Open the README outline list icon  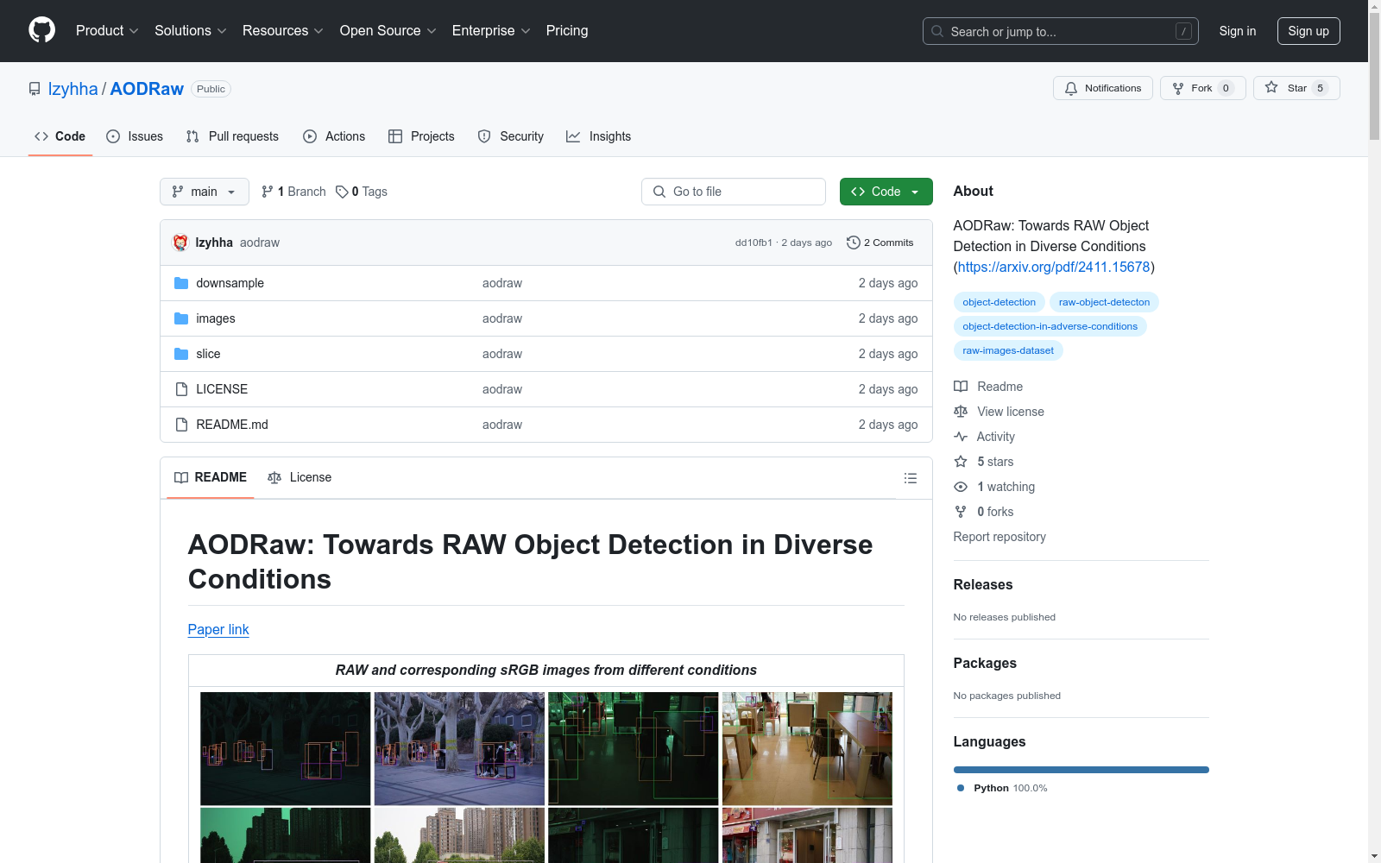(910, 478)
